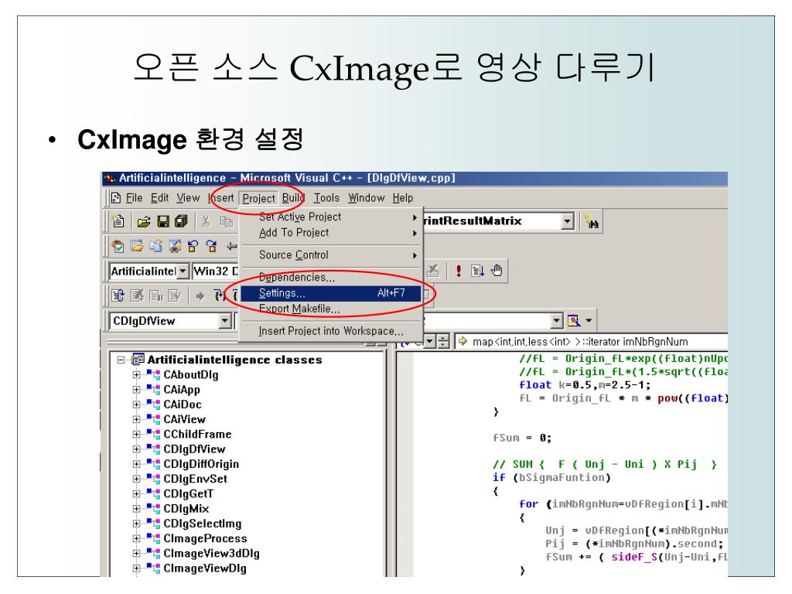Select Insert Project into Workspace...
The height and width of the screenshot is (594, 792).
click(x=331, y=331)
